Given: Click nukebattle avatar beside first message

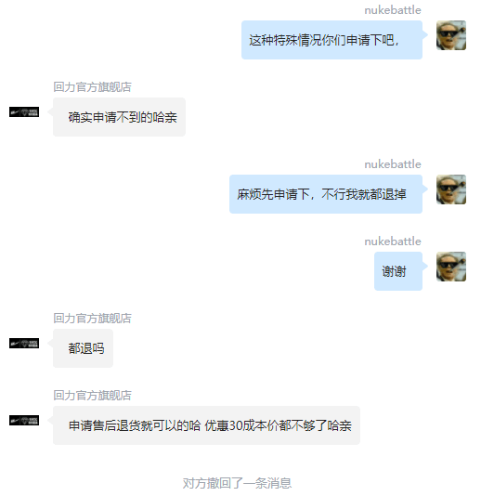Looking at the screenshot, I should pyautogui.click(x=451, y=35).
